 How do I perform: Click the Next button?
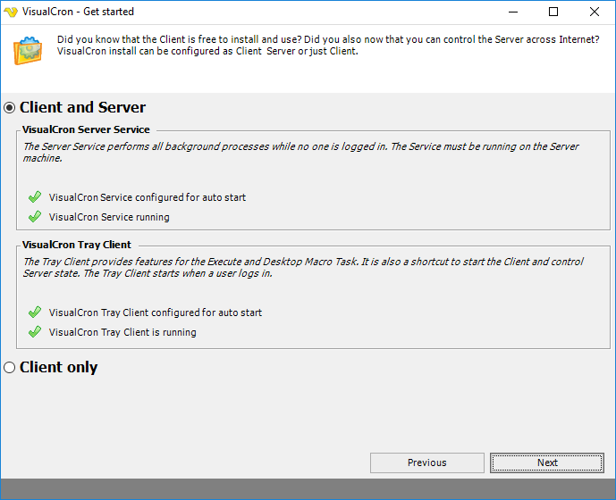coord(547,462)
